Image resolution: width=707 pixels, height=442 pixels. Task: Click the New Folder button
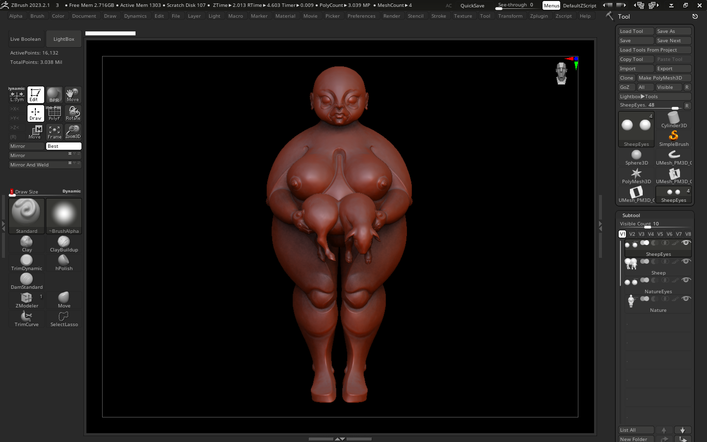(x=636, y=439)
